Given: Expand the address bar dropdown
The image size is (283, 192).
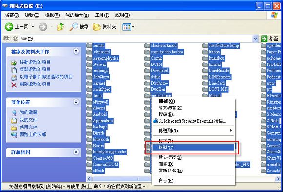Looking at the screenshot, I should pos(255,39).
